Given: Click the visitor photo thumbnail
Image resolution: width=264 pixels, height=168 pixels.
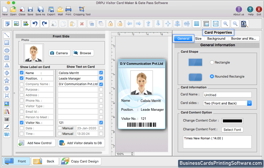Looking at the screenshot, I should coord(34,53).
